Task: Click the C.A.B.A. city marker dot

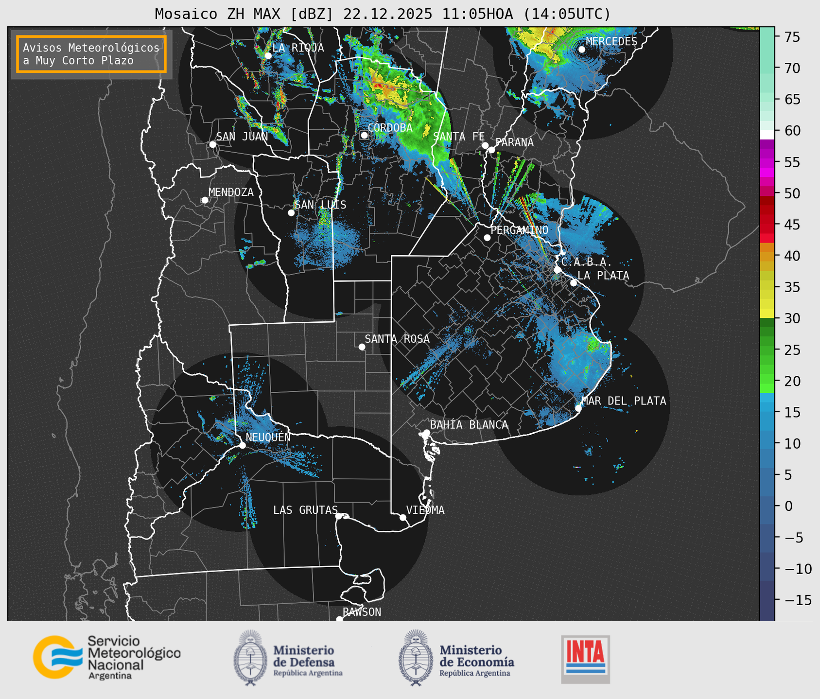Action: click(x=558, y=270)
